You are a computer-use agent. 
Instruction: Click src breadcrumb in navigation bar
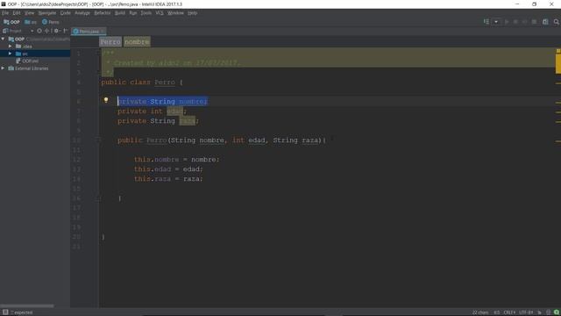[x=31, y=22]
